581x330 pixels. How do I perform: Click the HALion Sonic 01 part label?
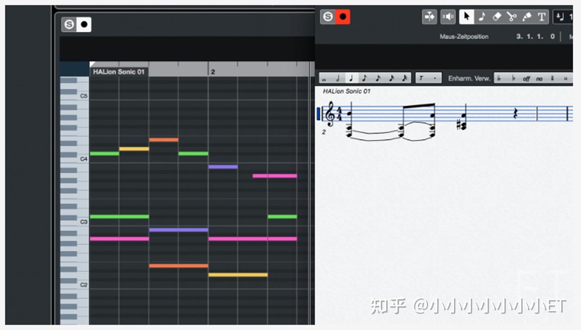[118, 71]
